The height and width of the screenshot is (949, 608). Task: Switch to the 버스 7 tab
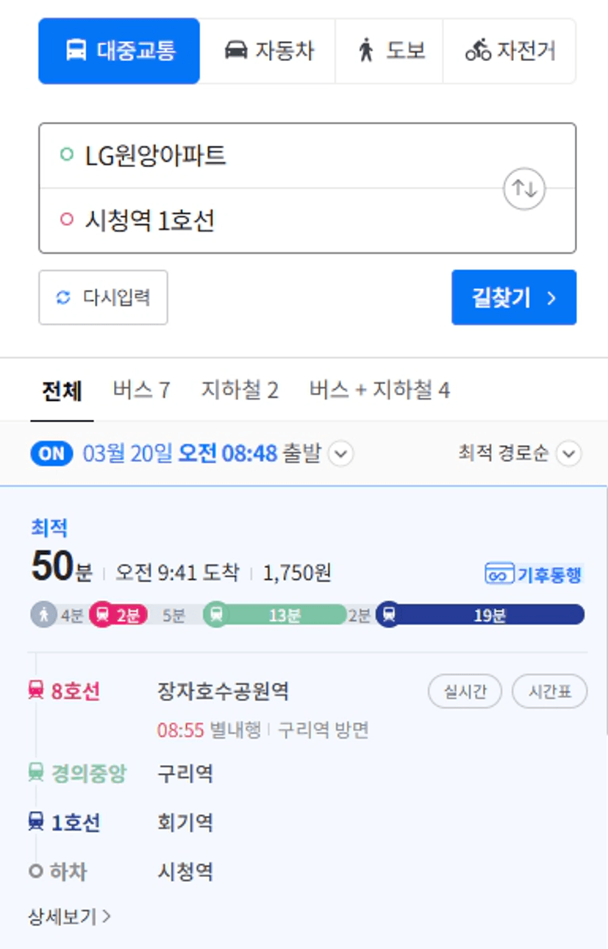pyautogui.click(x=141, y=390)
